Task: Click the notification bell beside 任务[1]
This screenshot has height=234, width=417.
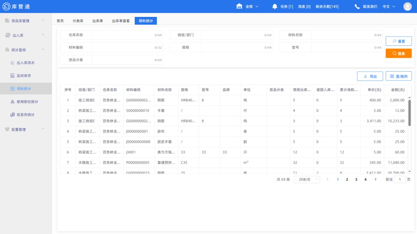Action: point(275,6)
